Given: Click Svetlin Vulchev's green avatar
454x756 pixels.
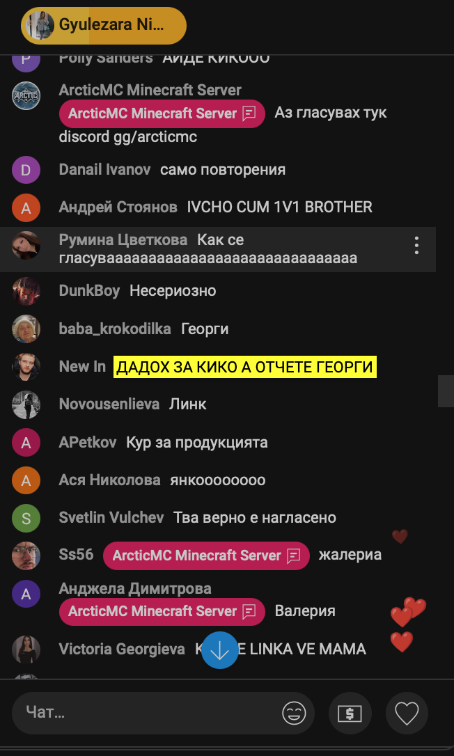Looking at the screenshot, I should 26,519.
